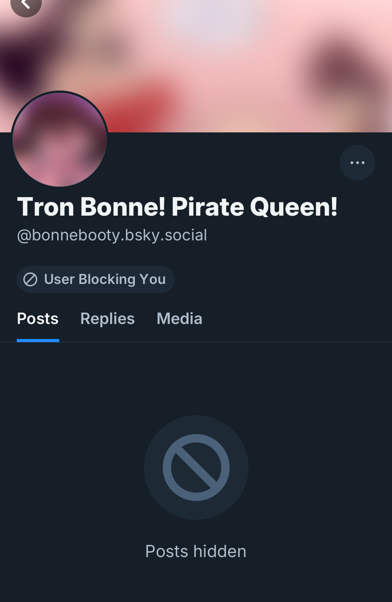The width and height of the screenshot is (392, 602).
Task: Click the blue indicator under Posts tab
Action: 38,340
